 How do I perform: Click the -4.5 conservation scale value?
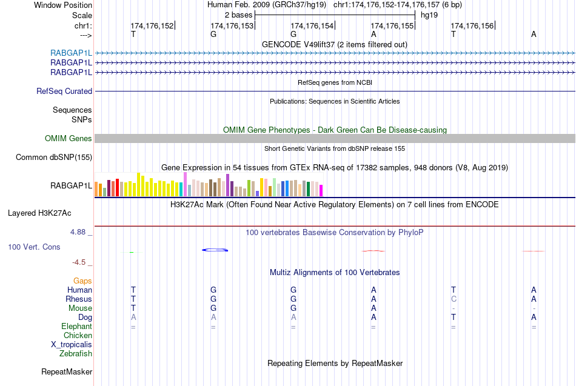click(x=79, y=262)
